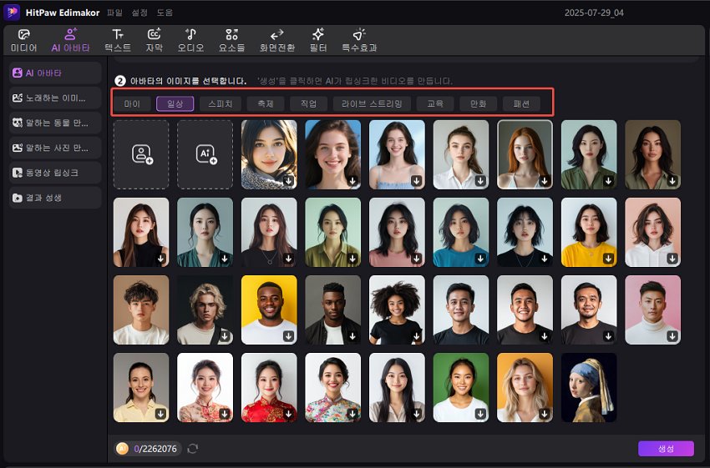Select the woman in white hoodie avatar
This screenshot has width=710, height=468.
pyautogui.click(x=652, y=232)
